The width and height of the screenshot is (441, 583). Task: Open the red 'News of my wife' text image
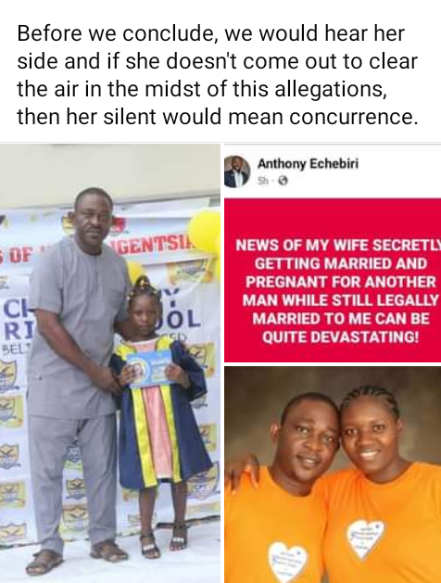pos(333,280)
